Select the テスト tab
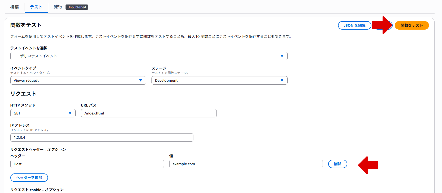 tap(36, 7)
